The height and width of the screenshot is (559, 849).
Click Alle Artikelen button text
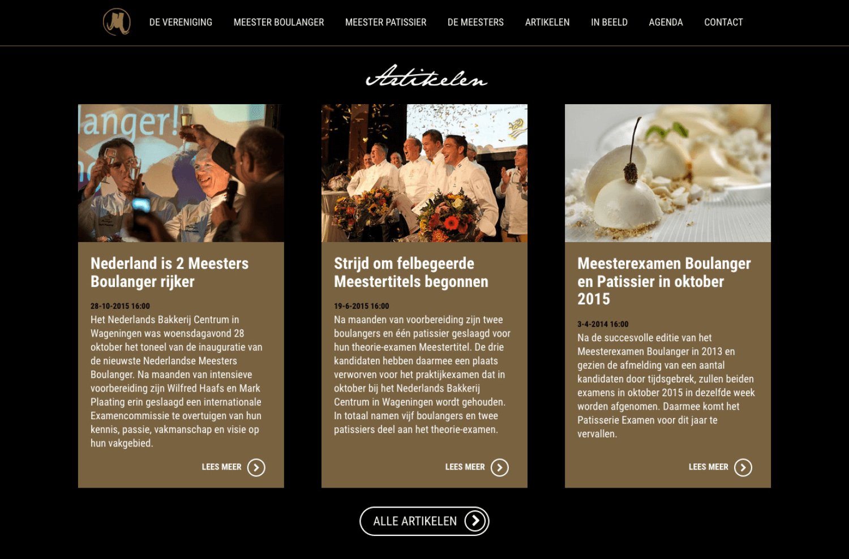(415, 521)
